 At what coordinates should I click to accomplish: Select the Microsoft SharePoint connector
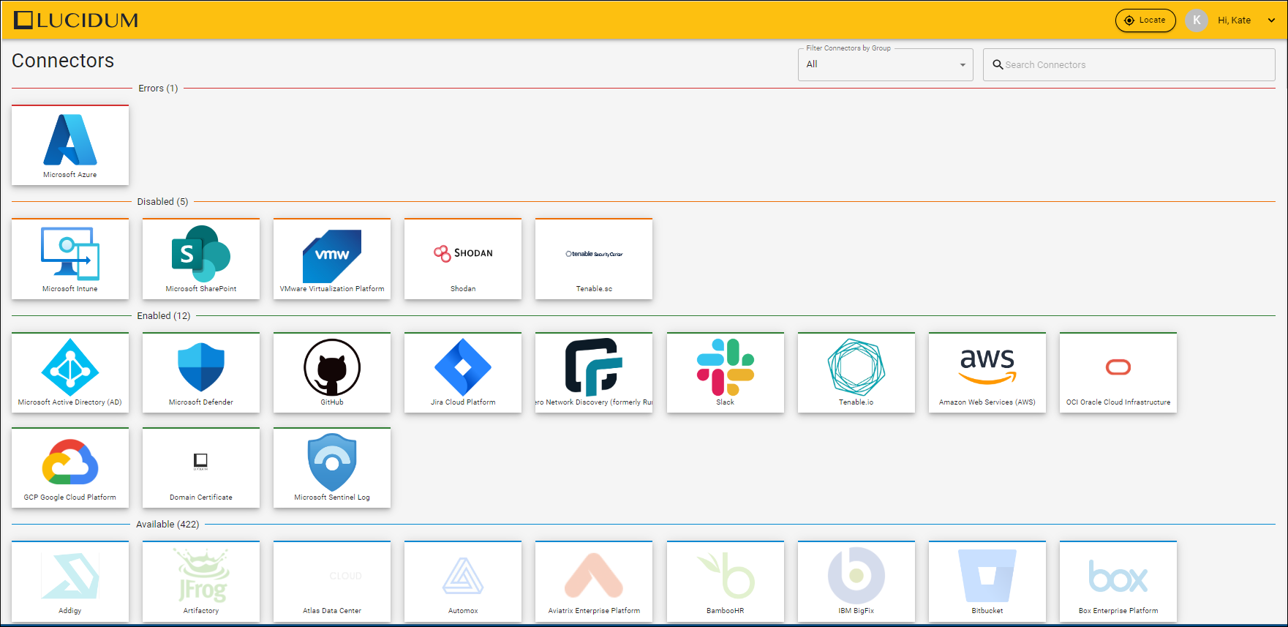(201, 259)
